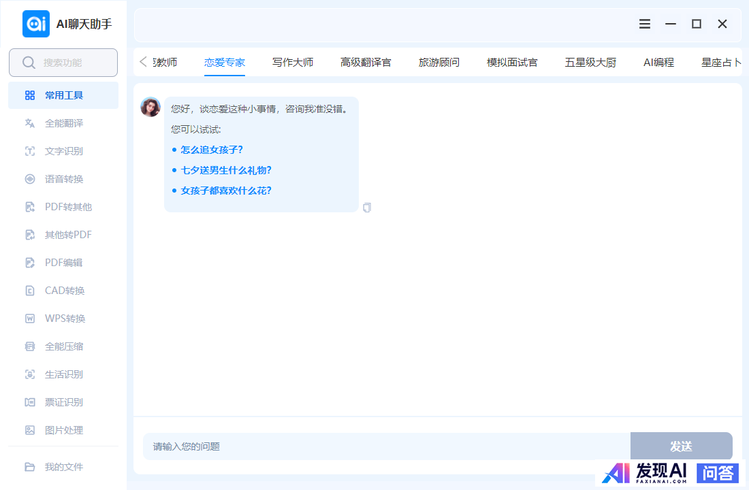The width and height of the screenshot is (749, 490).
Task: Click the 女孩子都喜欢什么花? suggestion link
Action: pyautogui.click(x=226, y=191)
